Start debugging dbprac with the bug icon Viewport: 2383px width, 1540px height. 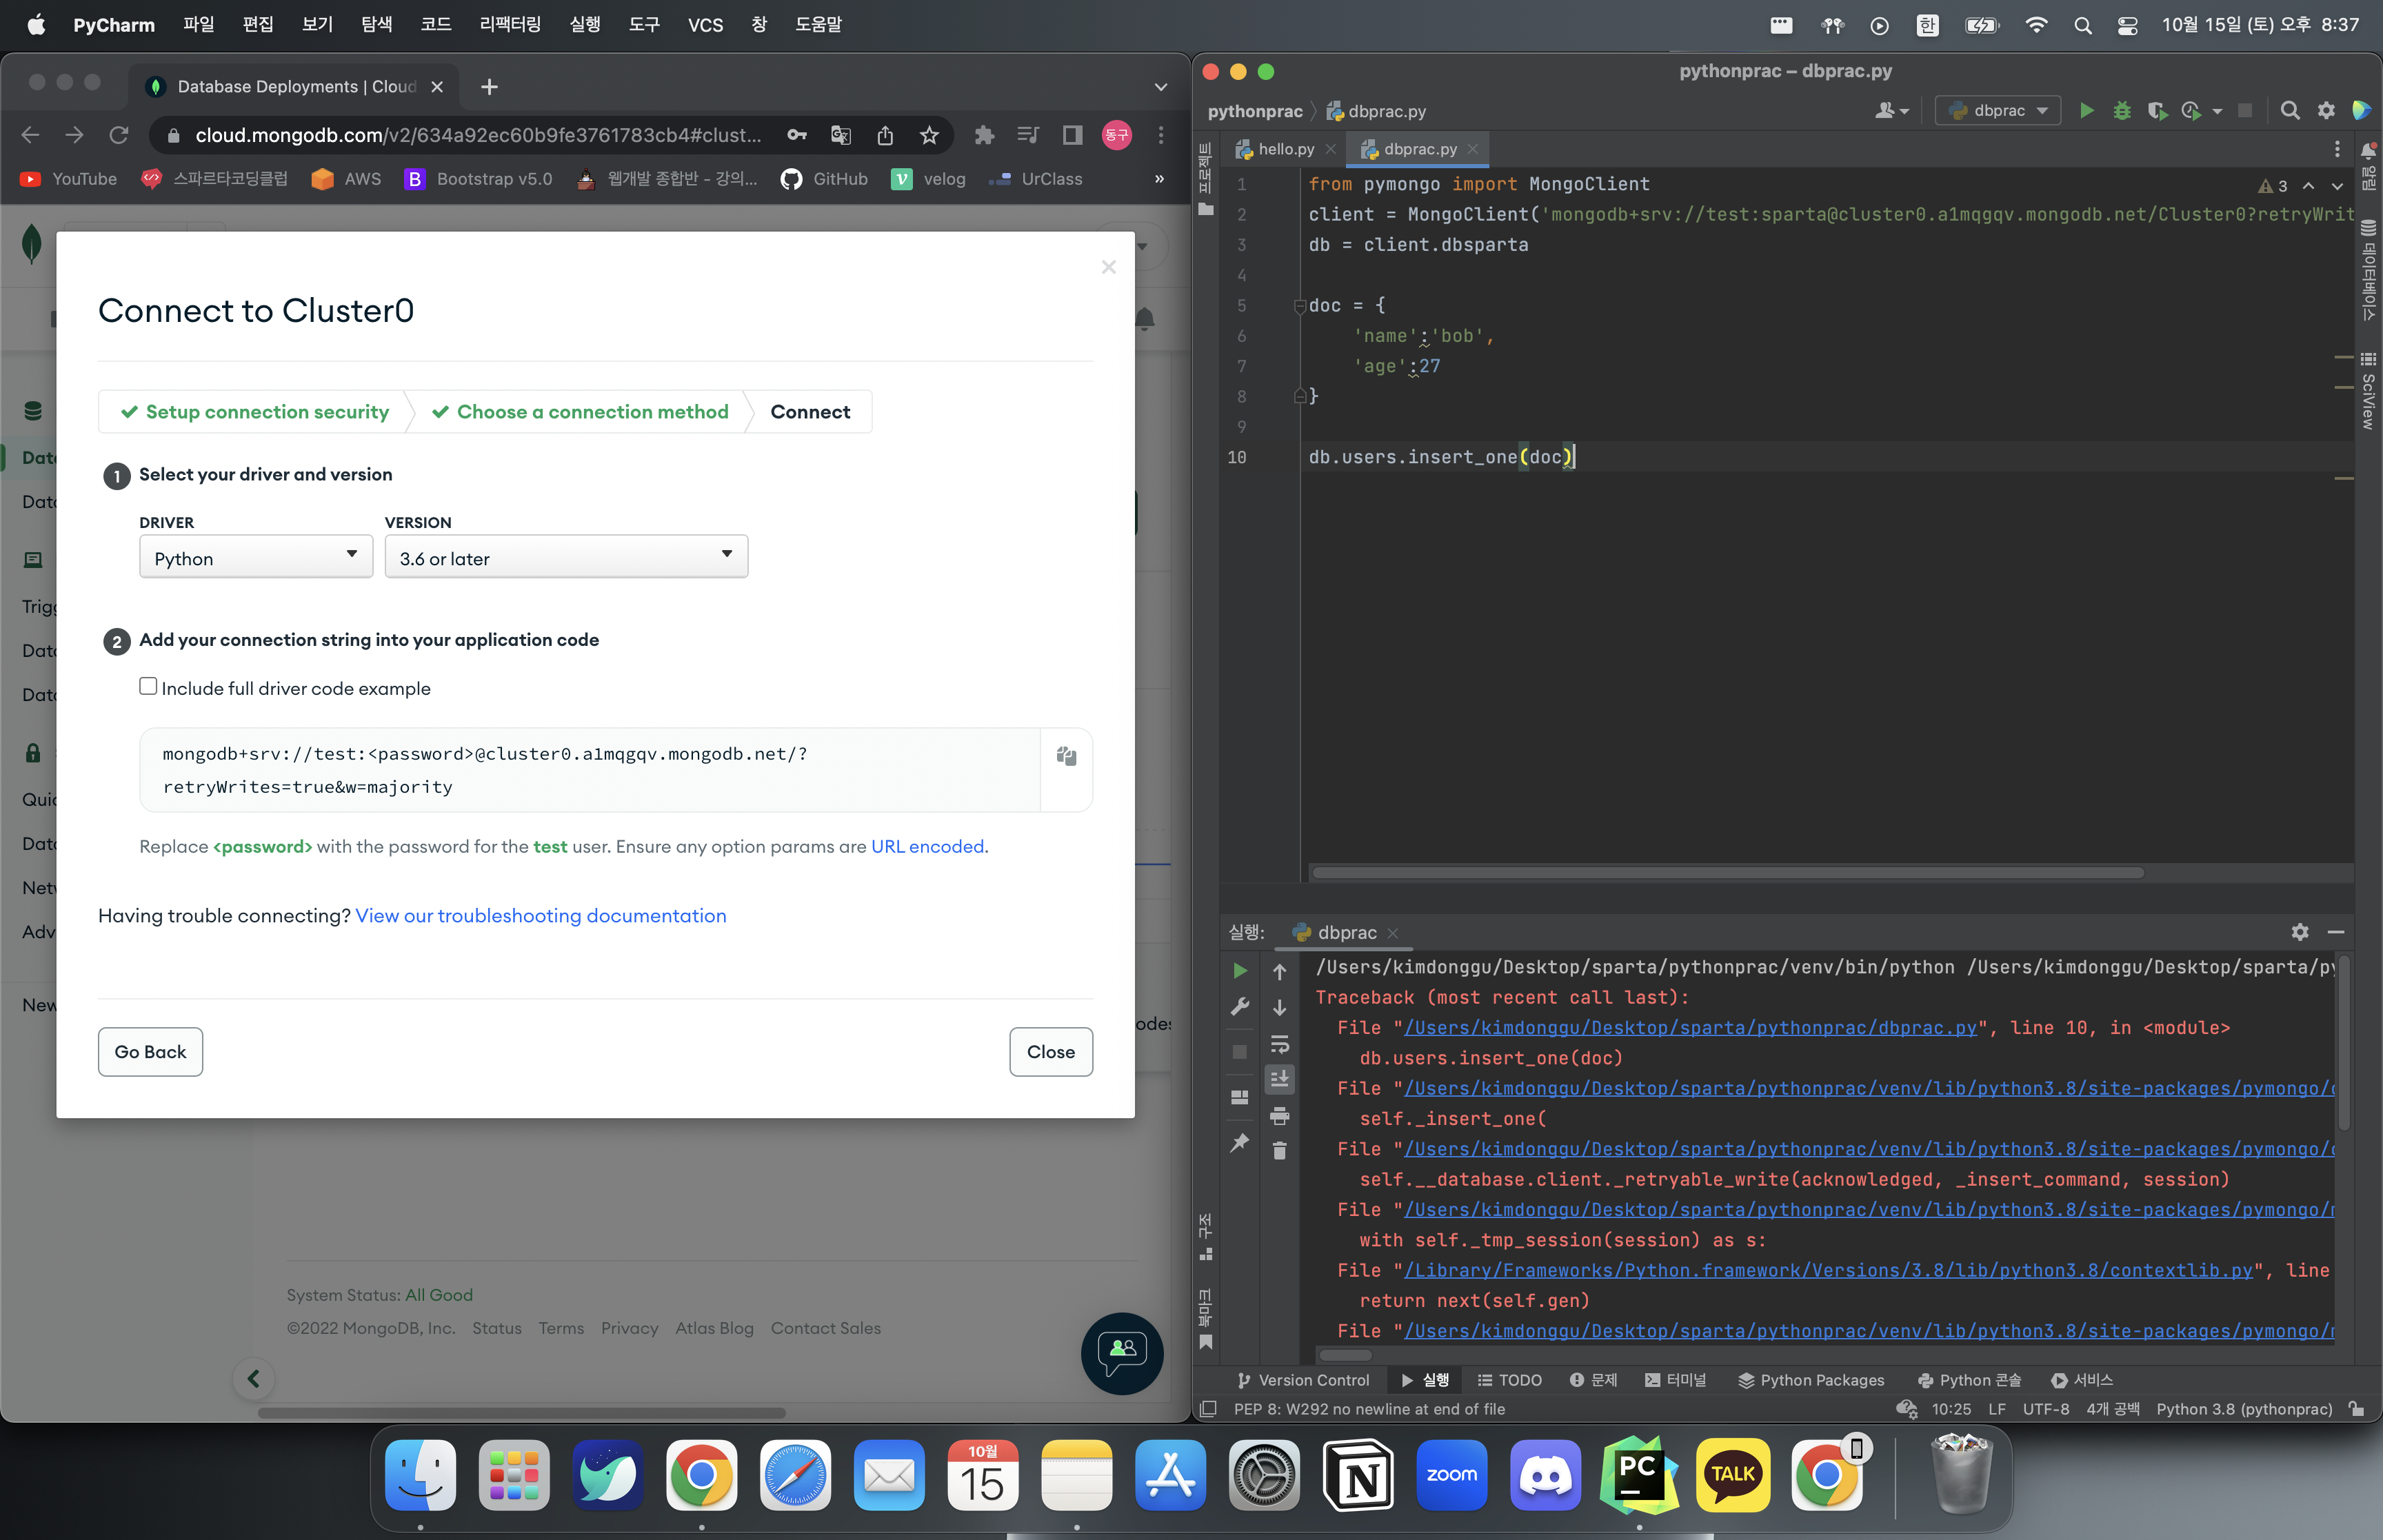click(x=2122, y=111)
